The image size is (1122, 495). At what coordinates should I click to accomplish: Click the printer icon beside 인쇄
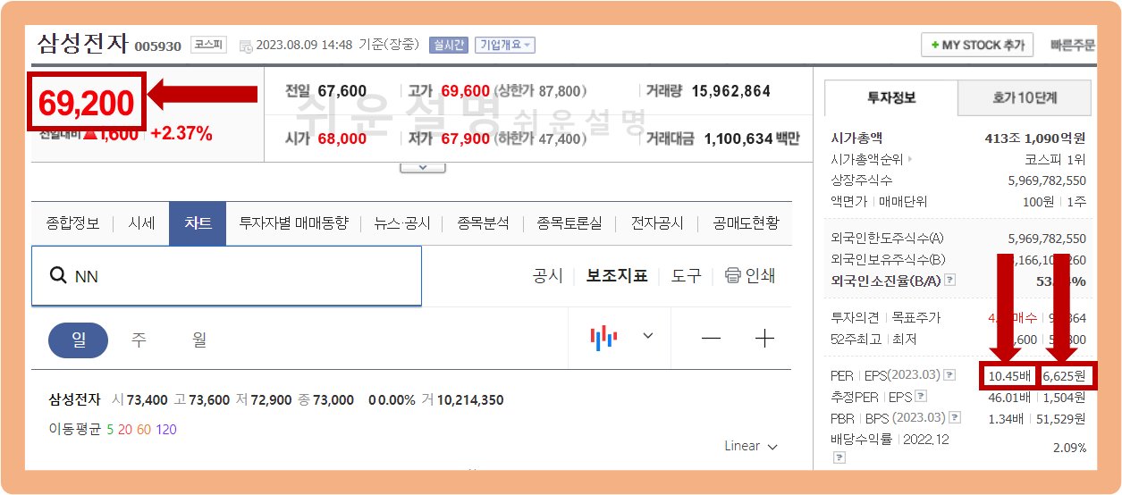pyautogui.click(x=733, y=275)
